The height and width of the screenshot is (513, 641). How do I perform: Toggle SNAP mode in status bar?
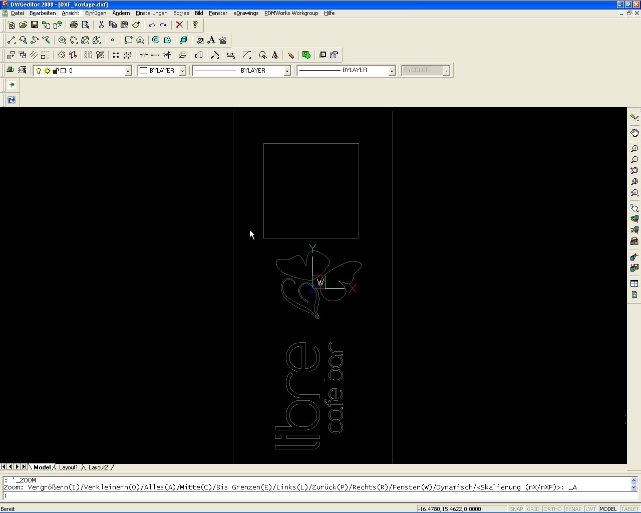tap(516, 509)
